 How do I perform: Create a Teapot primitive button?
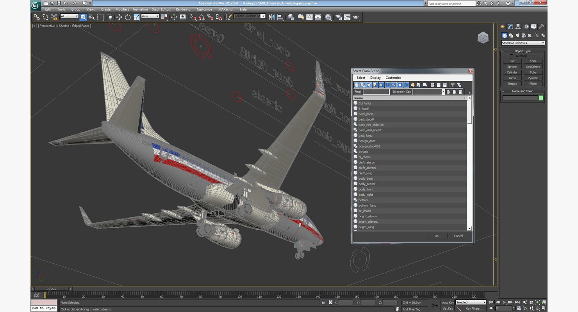512,83
